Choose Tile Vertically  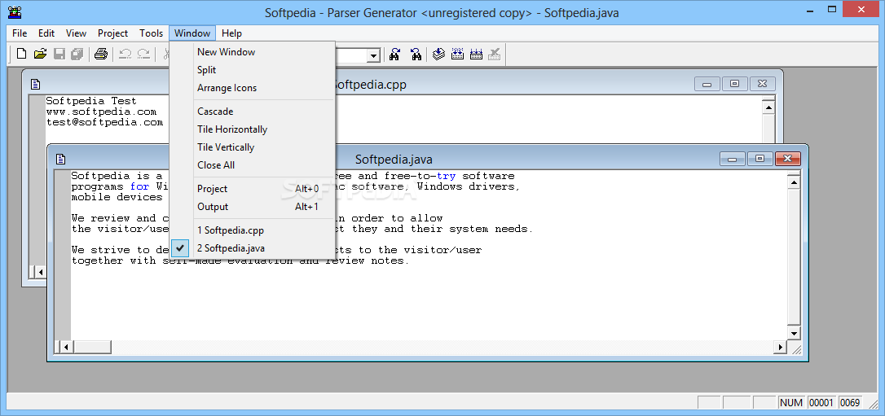(x=253, y=147)
